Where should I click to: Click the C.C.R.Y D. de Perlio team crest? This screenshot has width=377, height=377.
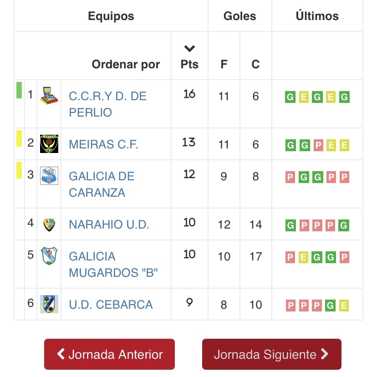[49, 95]
